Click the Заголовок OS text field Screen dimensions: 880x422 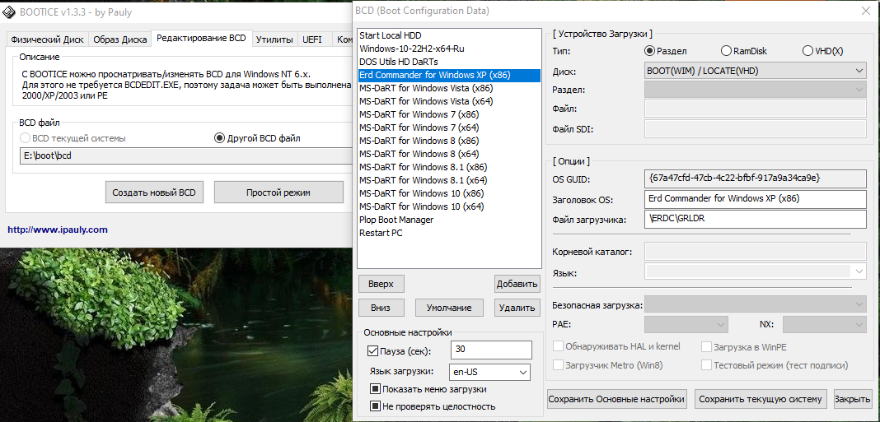click(x=755, y=199)
